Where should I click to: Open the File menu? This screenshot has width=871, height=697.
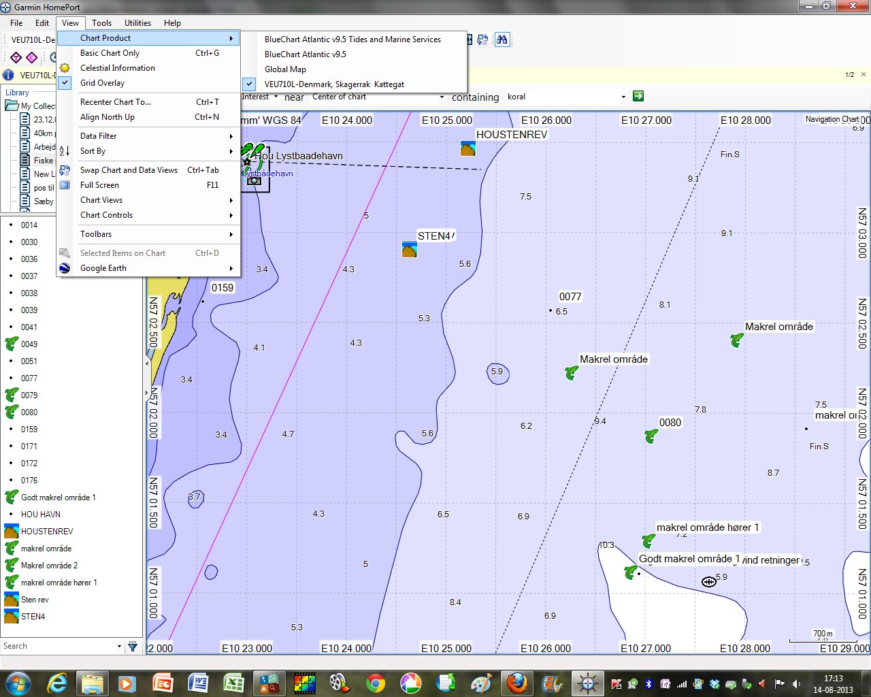click(16, 22)
